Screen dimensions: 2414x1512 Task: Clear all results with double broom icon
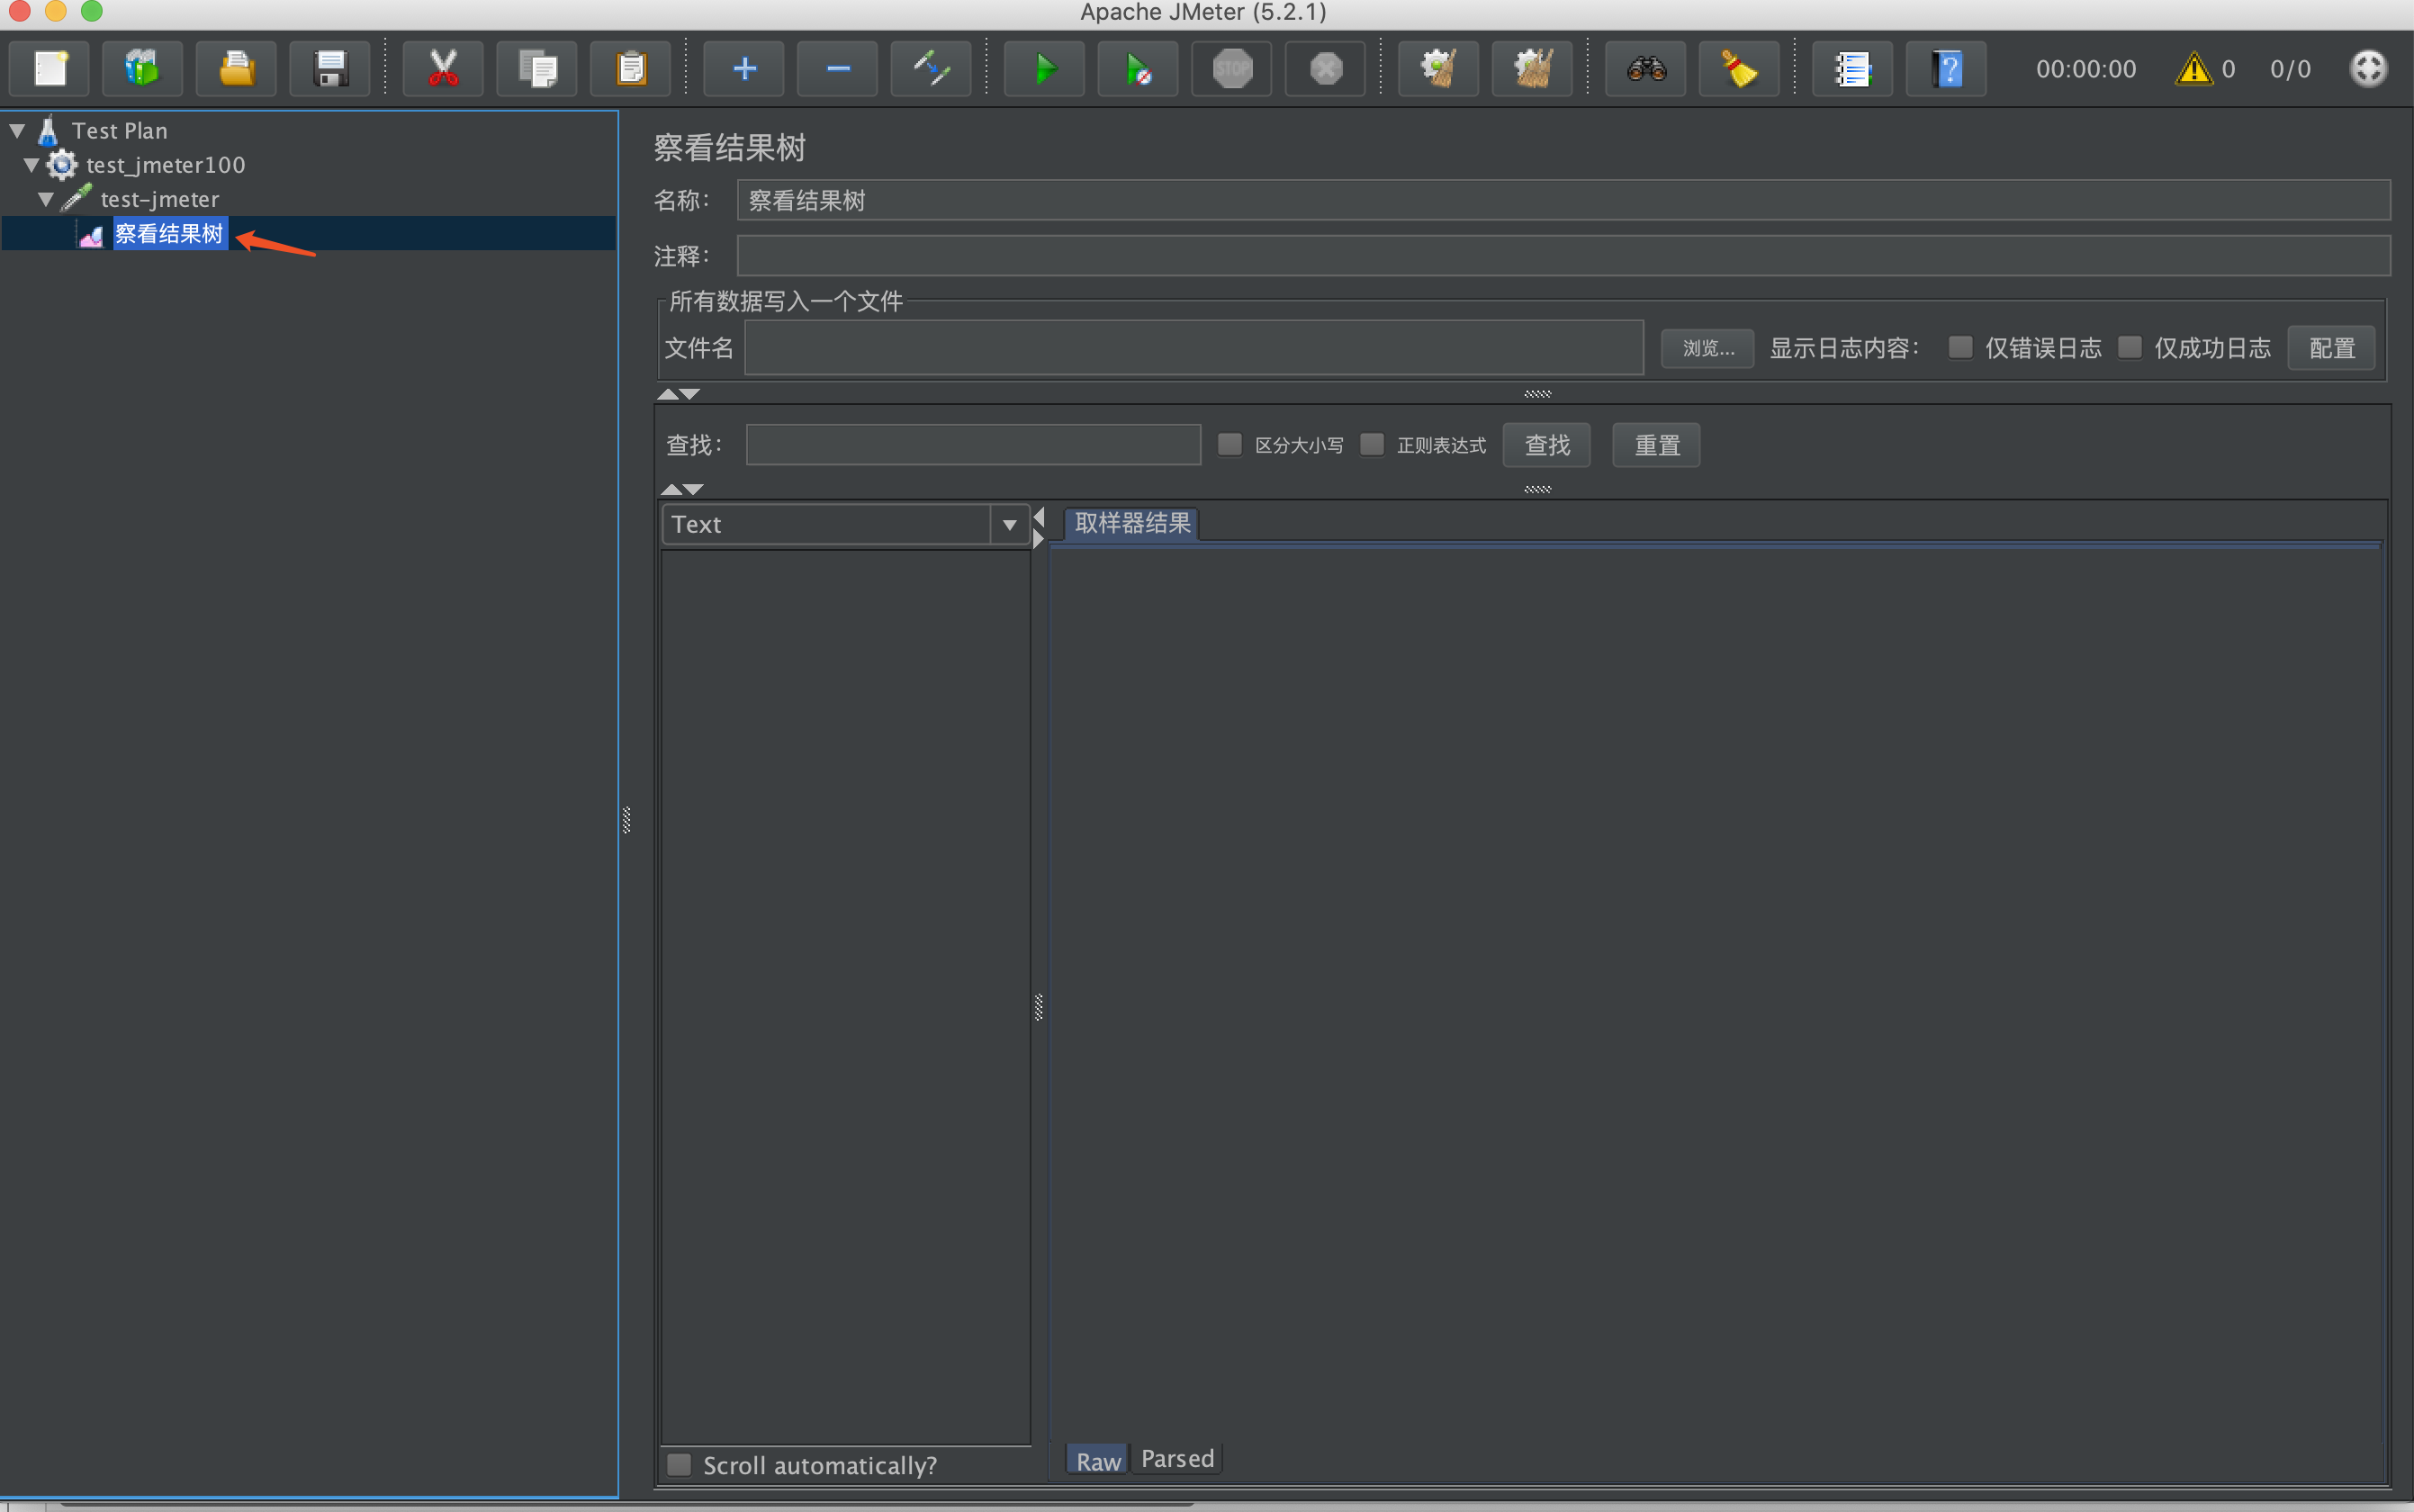pyautogui.click(x=1533, y=69)
